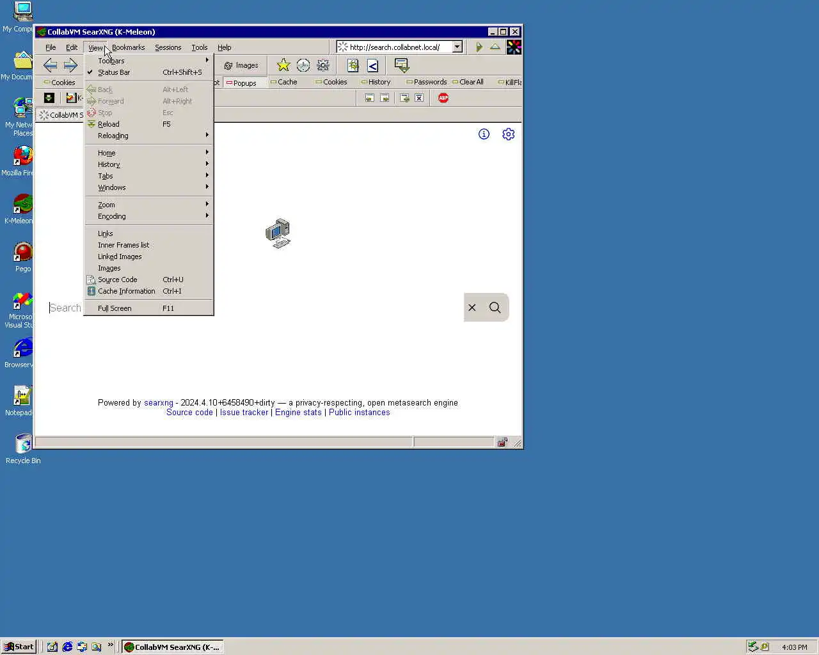Open the URL bar dropdown arrow

coord(457,47)
